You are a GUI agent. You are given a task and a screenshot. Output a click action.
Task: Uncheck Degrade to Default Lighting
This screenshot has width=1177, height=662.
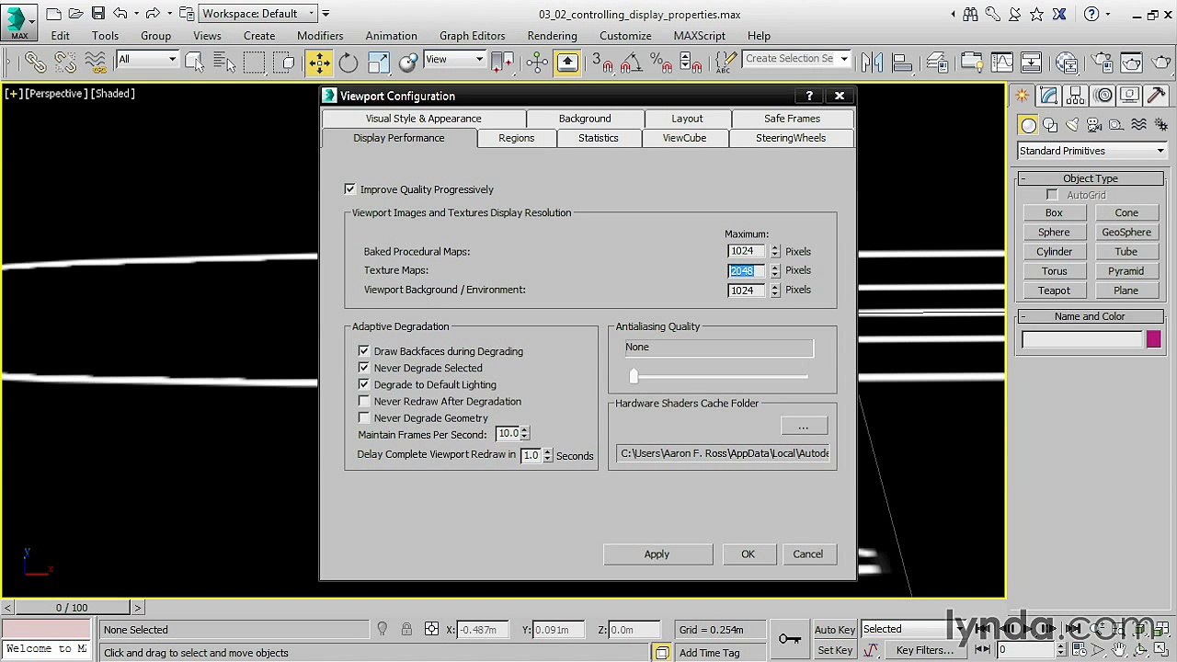click(364, 384)
